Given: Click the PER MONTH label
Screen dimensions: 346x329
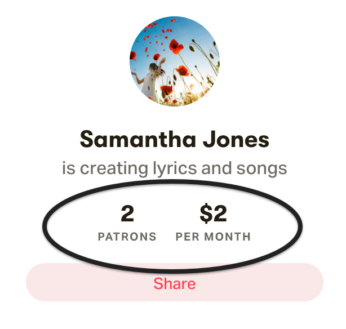Looking at the screenshot, I should [213, 237].
